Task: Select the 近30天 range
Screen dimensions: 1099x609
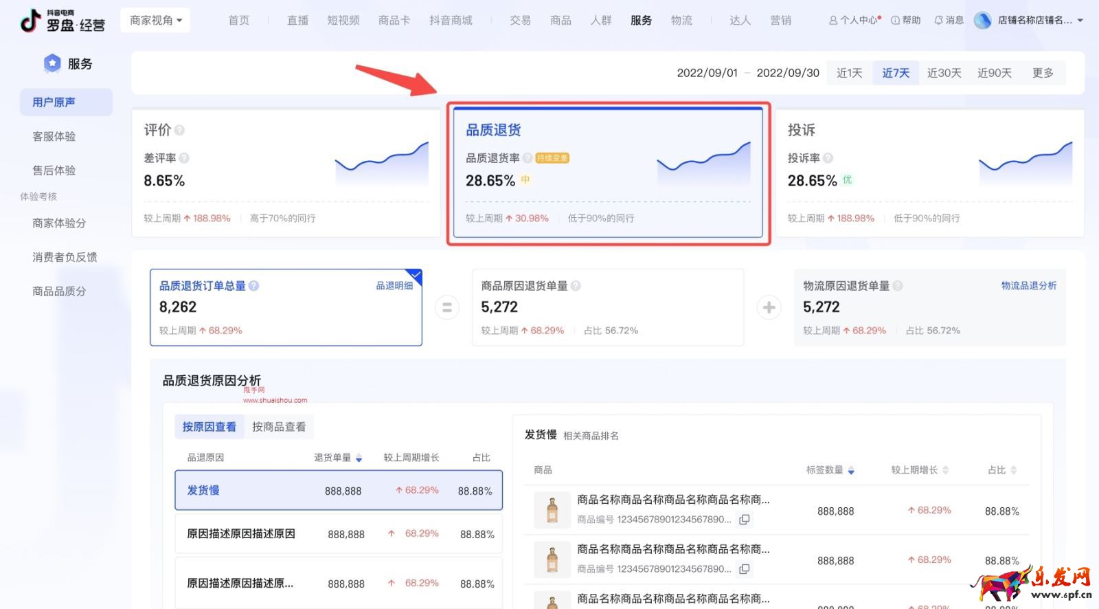Action: [944, 73]
